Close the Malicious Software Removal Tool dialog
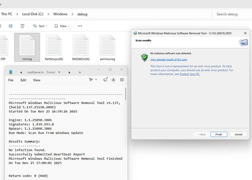This screenshot has height=180, width=252. pyautogui.click(x=245, y=33)
